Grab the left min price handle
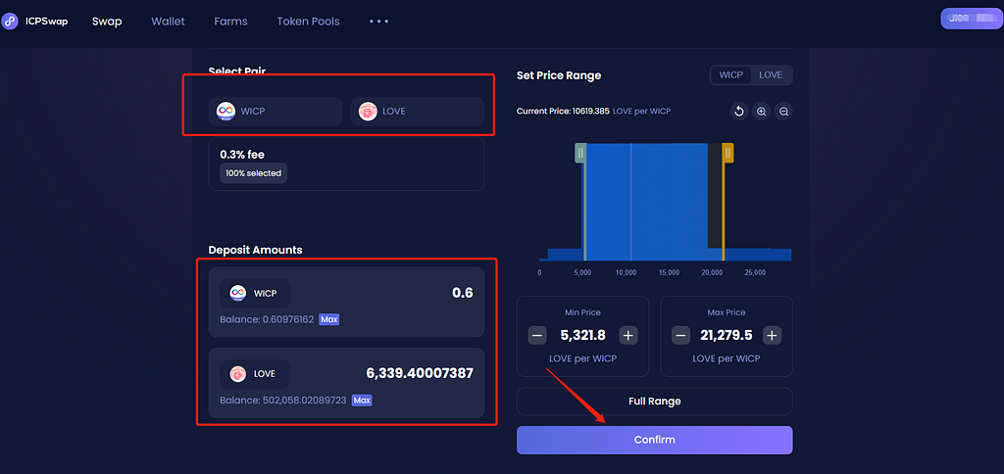This screenshot has width=1004, height=474. tap(580, 153)
